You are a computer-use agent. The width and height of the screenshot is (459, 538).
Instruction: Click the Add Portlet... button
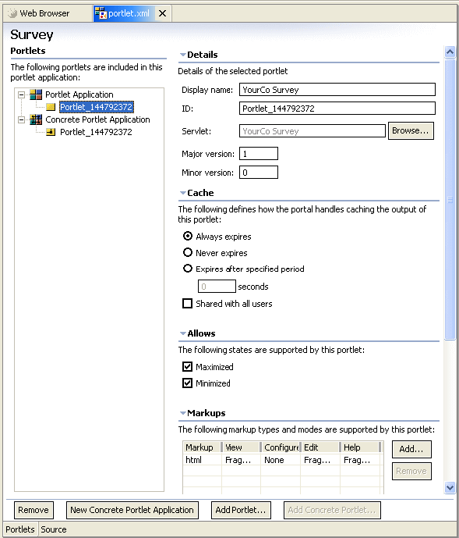241,510
